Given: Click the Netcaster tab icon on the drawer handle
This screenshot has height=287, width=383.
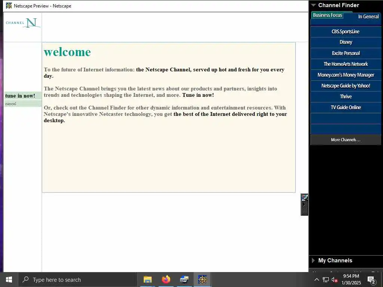Looking at the screenshot, I should point(304,197).
